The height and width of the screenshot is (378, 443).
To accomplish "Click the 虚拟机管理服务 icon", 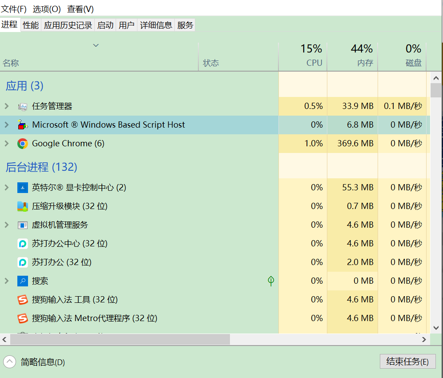I will (x=23, y=225).
